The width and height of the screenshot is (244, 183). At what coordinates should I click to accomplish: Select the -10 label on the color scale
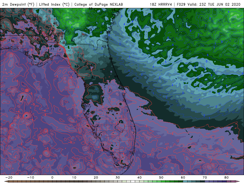click(x=30, y=178)
